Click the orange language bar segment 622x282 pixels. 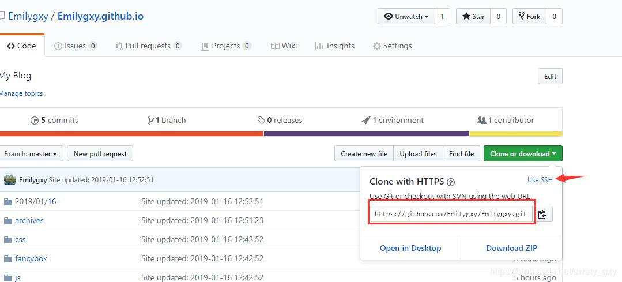click(x=131, y=134)
